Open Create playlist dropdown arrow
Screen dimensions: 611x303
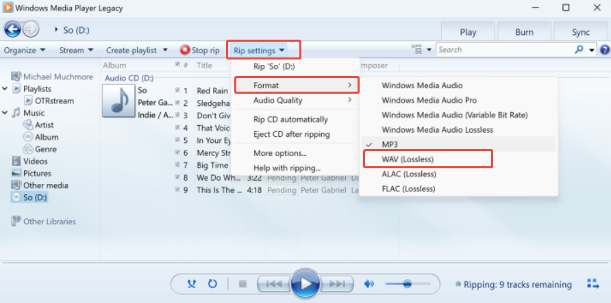(x=165, y=50)
